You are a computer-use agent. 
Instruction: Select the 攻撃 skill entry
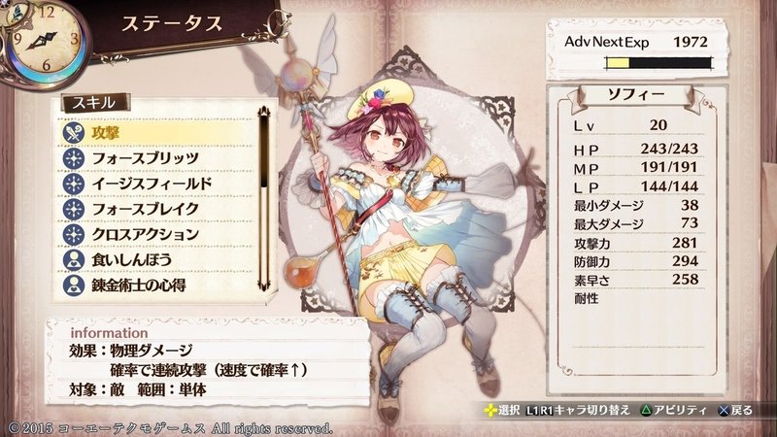(157, 133)
